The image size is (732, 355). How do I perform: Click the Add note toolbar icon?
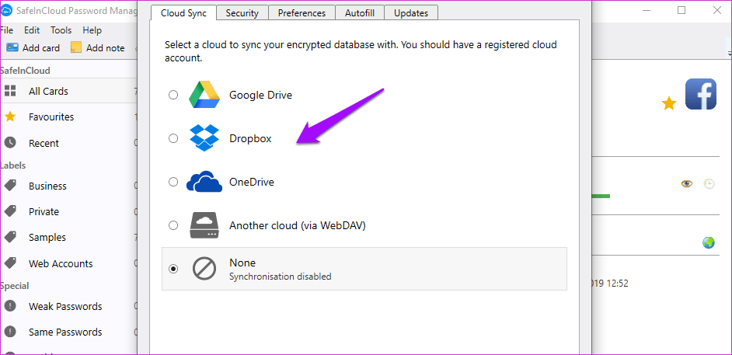(76, 47)
